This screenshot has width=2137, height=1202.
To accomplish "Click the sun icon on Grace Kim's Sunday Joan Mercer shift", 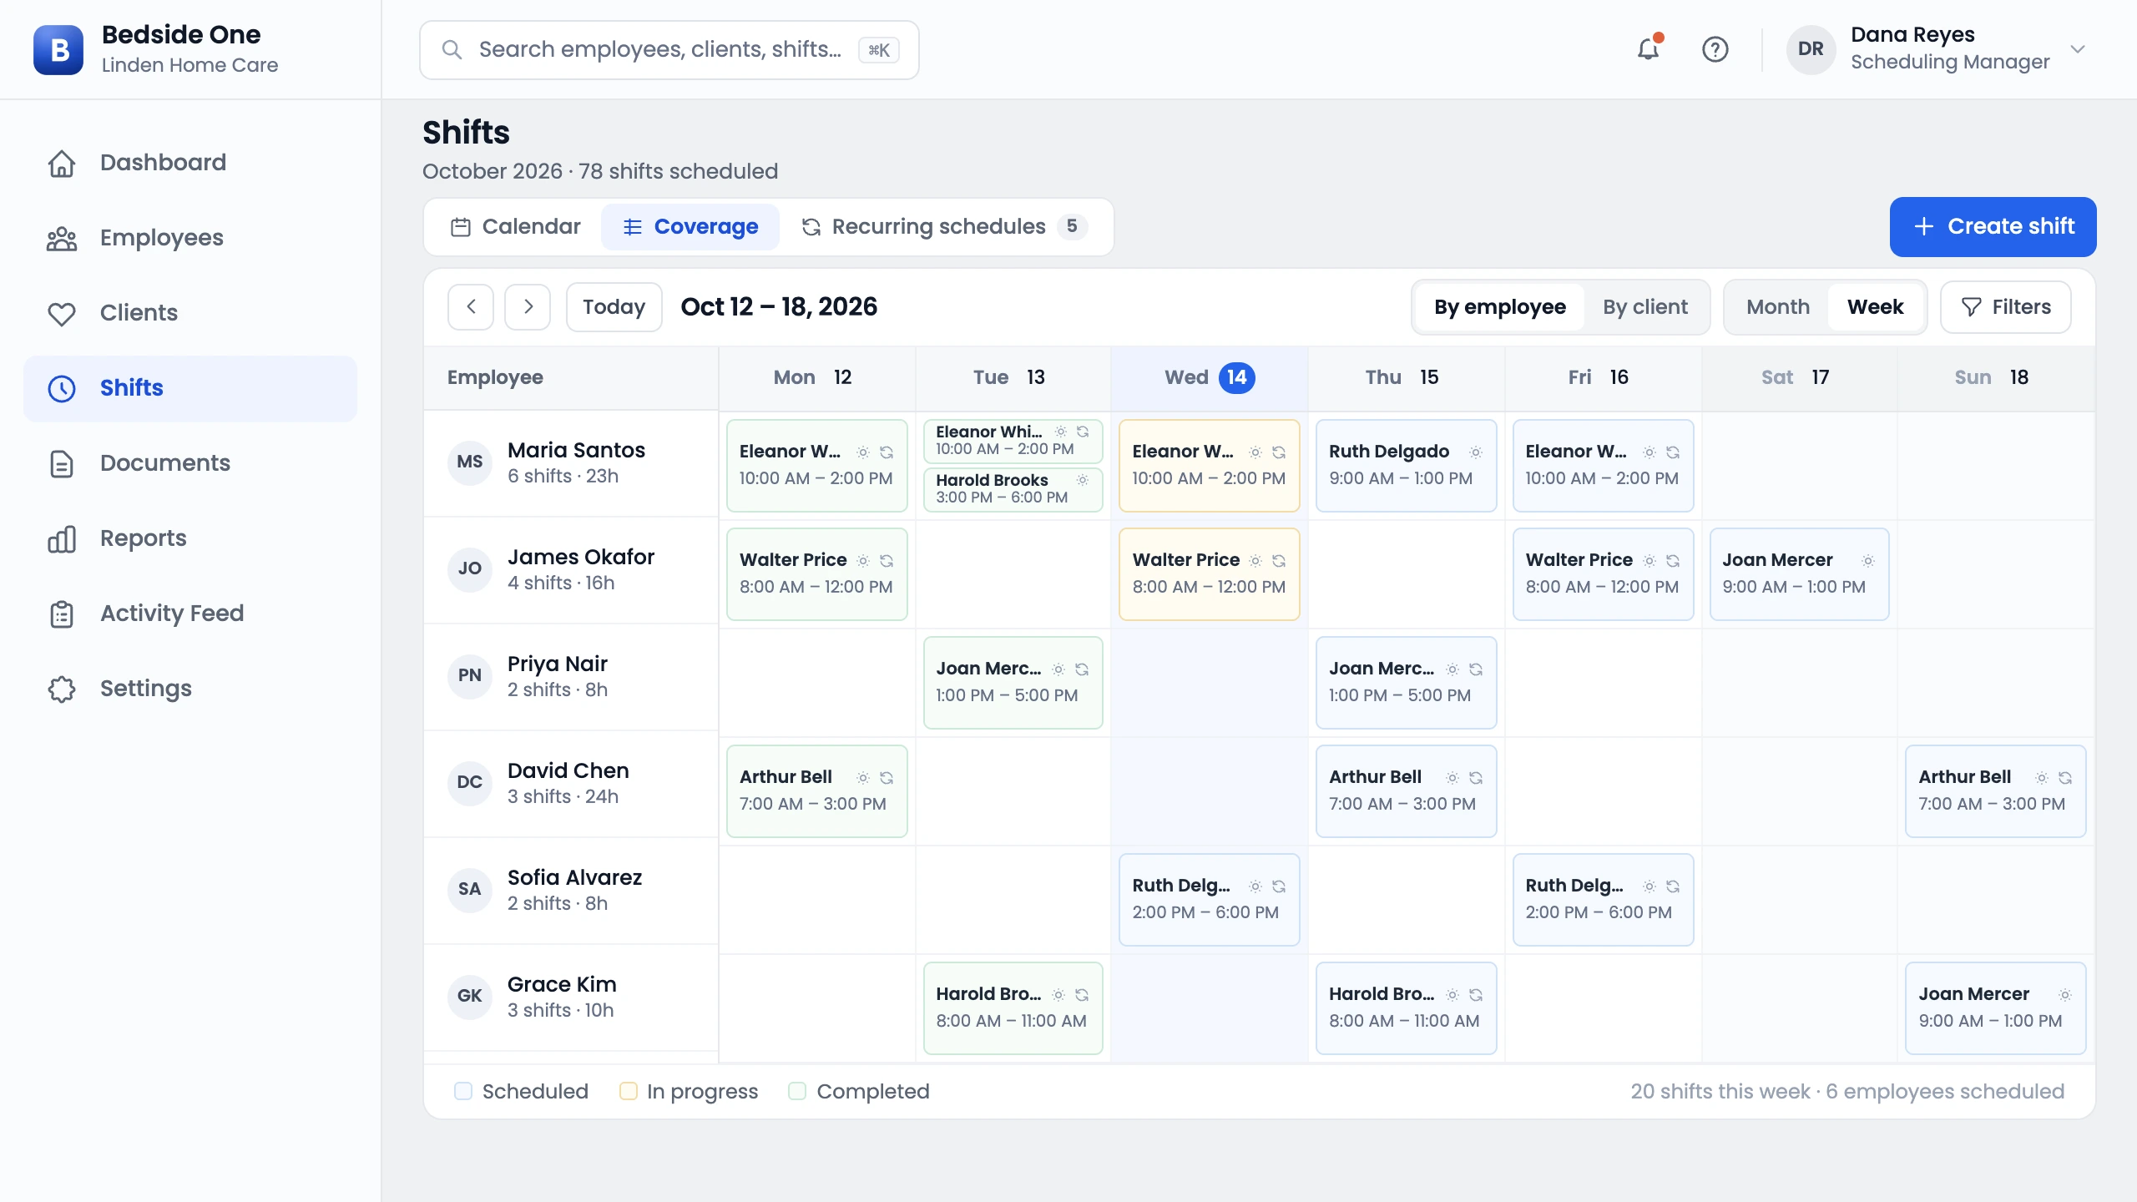I will click(x=2065, y=995).
